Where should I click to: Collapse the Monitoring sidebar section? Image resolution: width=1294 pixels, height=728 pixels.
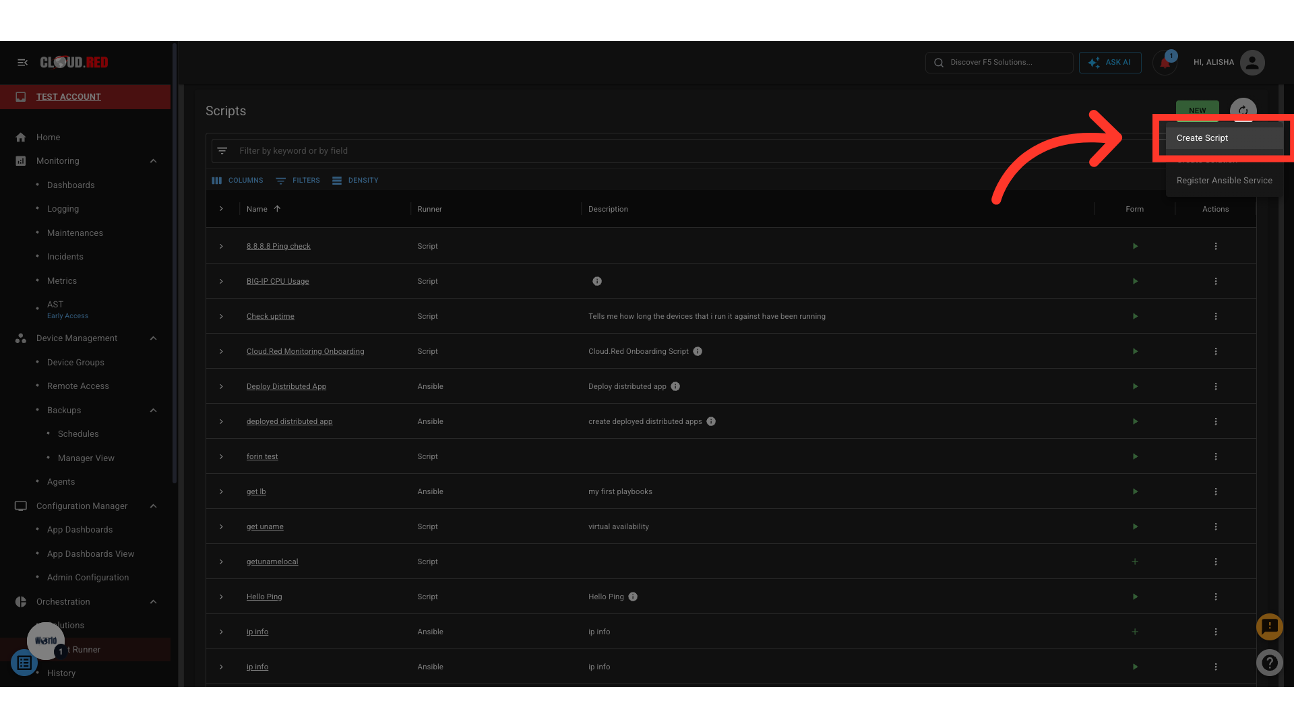pyautogui.click(x=153, y=161)
